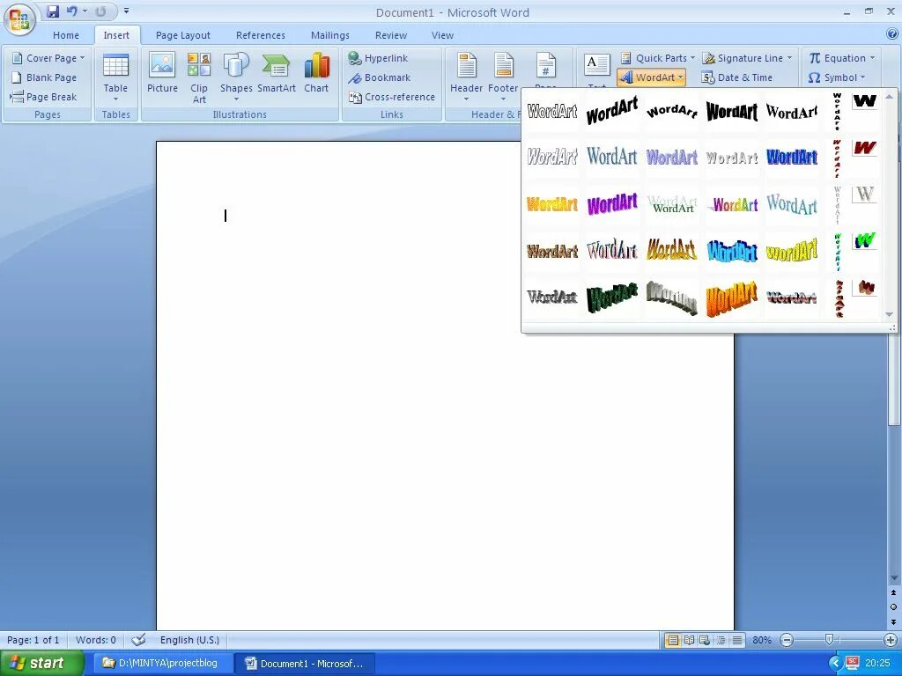902x676 pixels.
Task: Open the Footer dropdown
Action: [503, 77]
